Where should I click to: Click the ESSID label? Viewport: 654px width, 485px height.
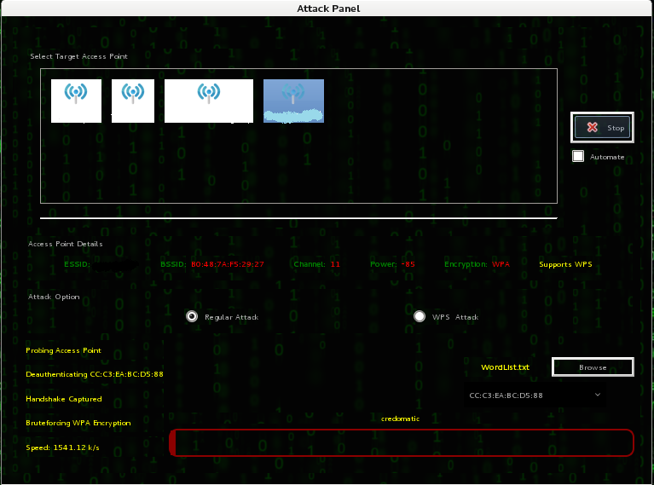point(77,264)
